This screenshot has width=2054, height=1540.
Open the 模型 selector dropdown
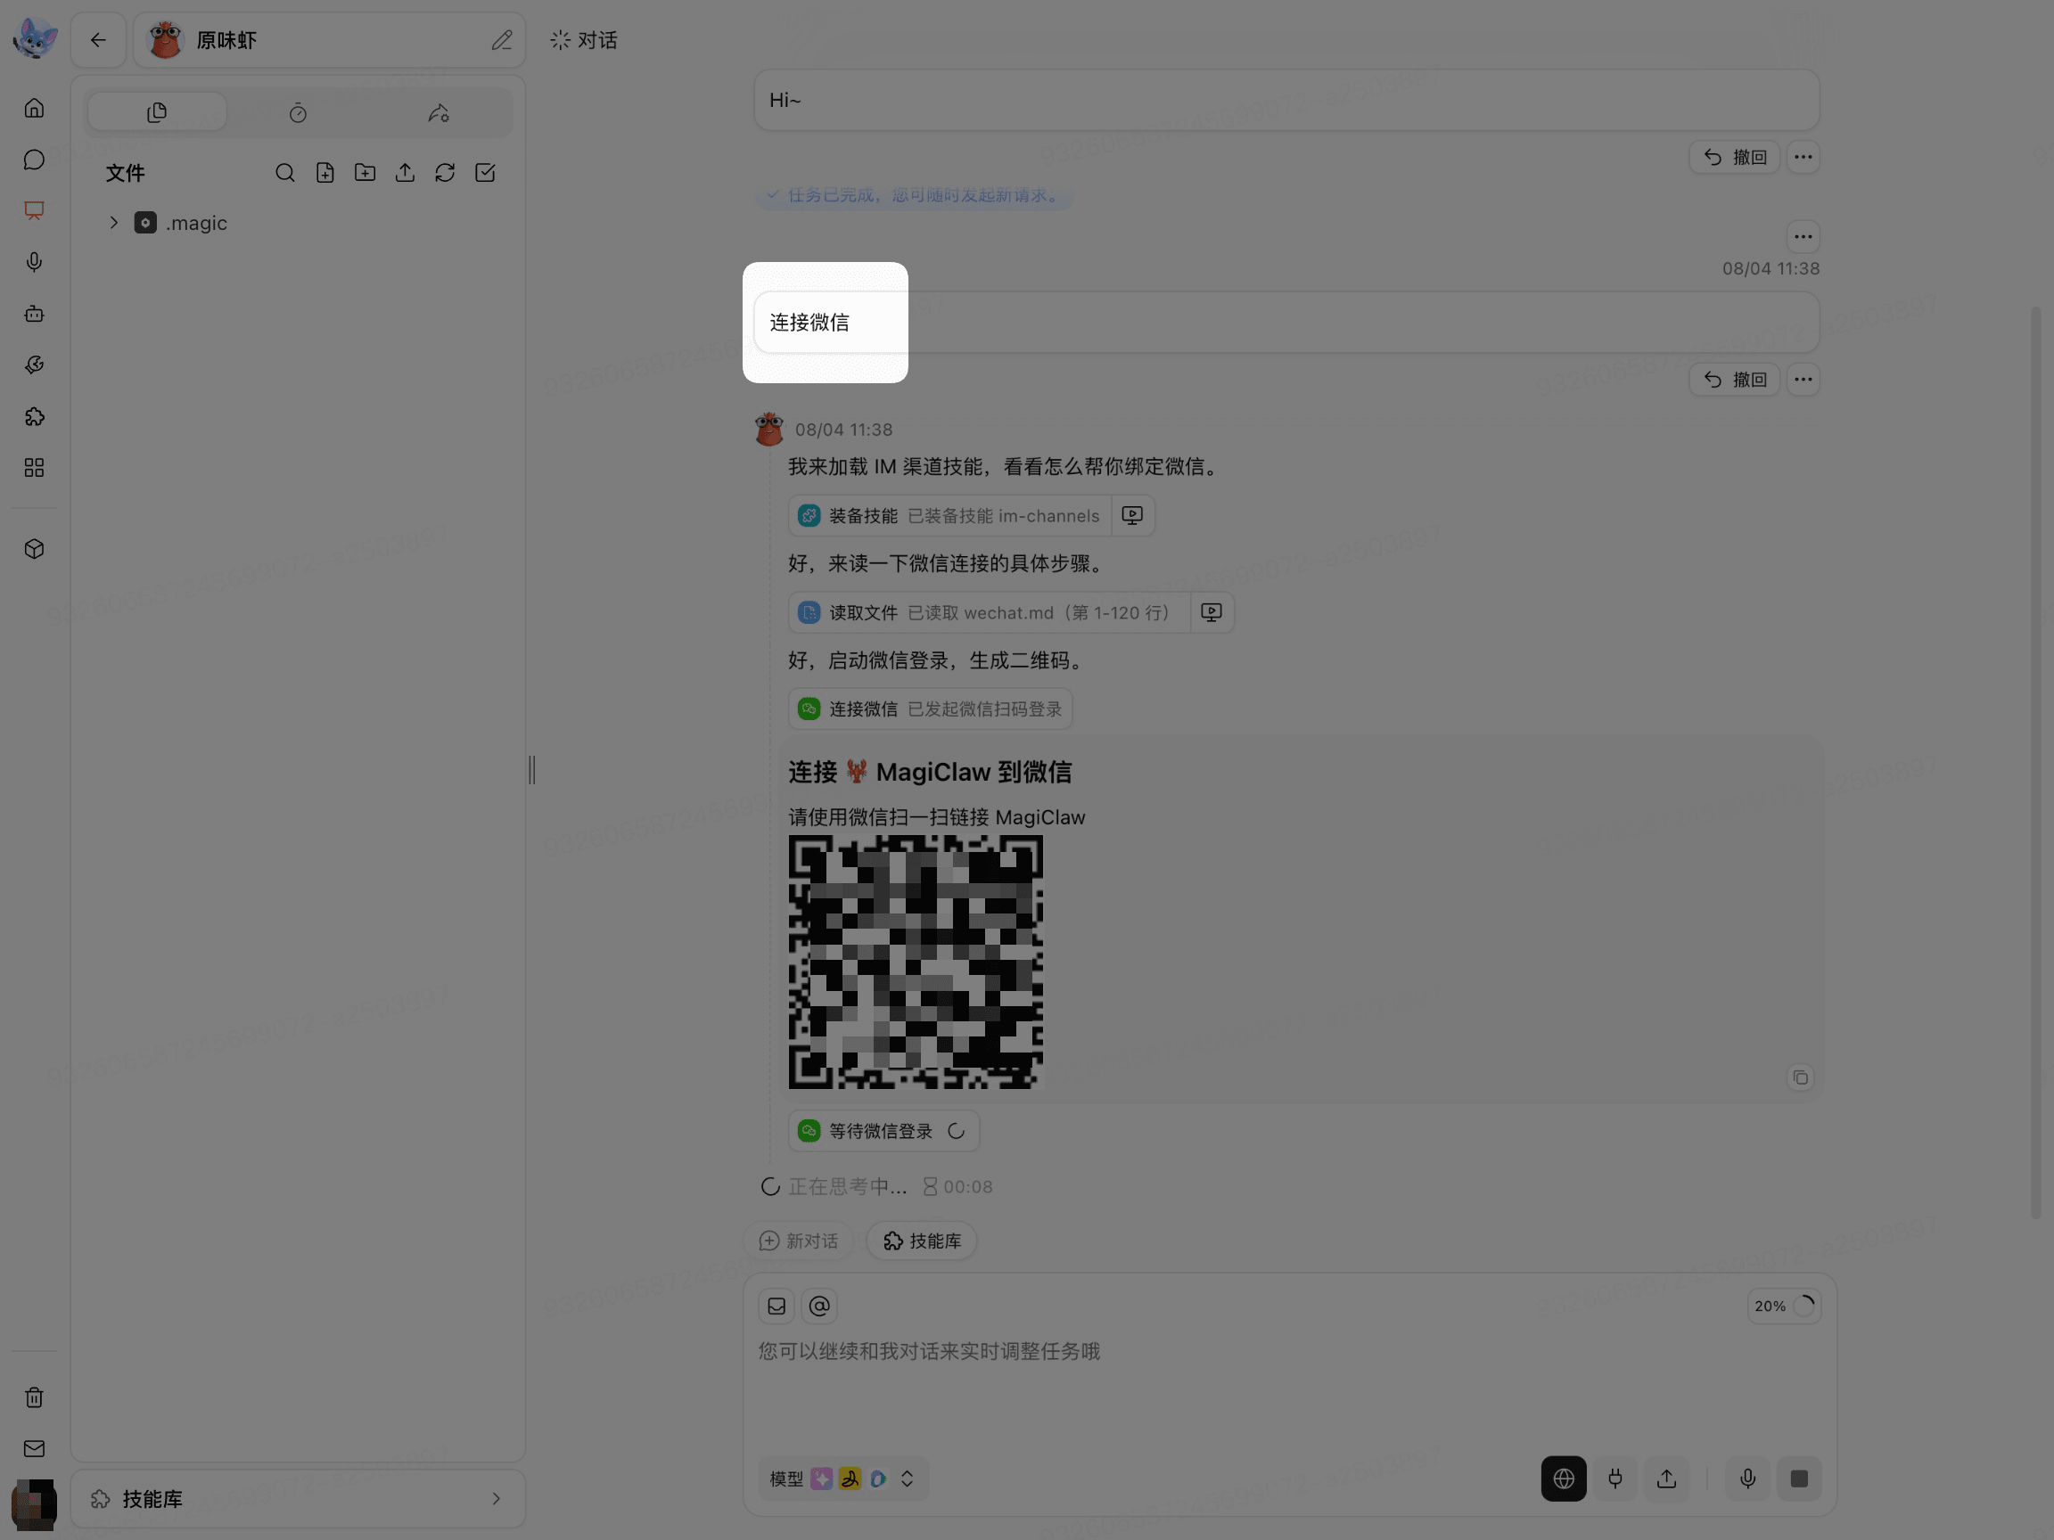(x=842, y=1479)
